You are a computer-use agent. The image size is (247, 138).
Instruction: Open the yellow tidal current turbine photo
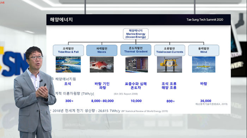[x=169, y=65]
